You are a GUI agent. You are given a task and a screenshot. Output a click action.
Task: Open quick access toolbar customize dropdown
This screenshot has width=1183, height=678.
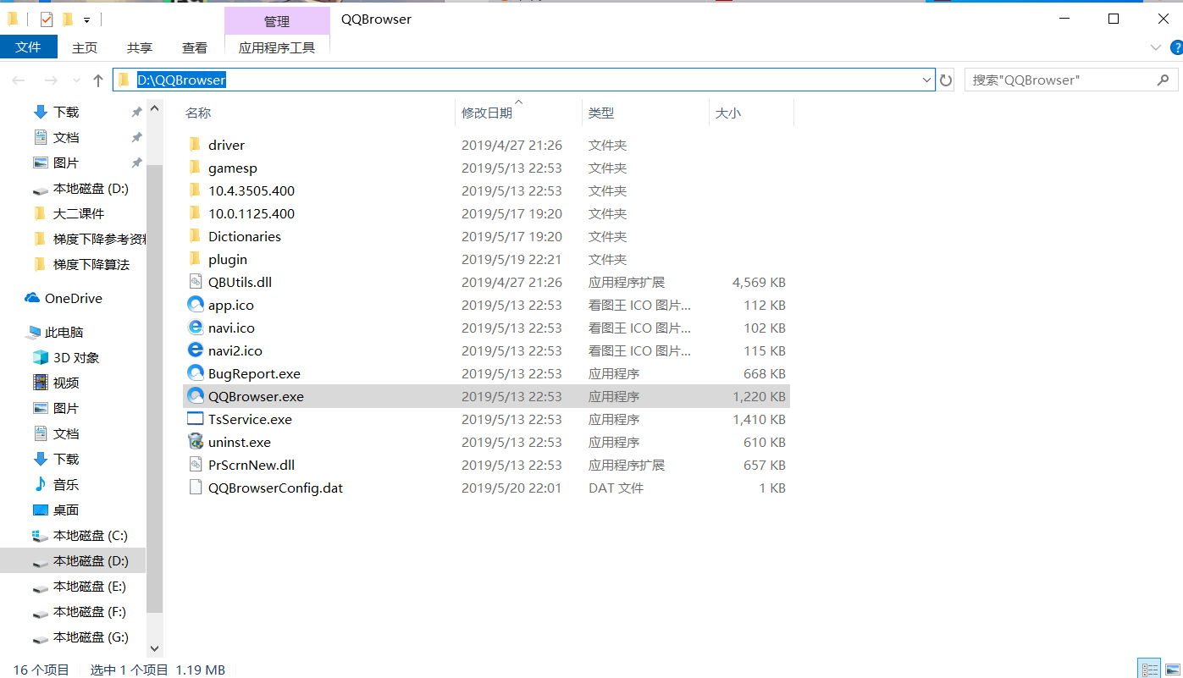point(86,19)
